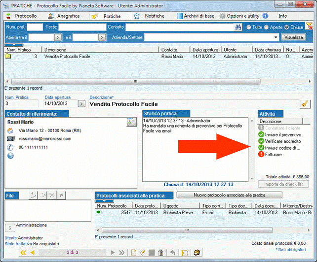This screenshot has width=317, height=262.
Task: Click the X remove icon in File panel
Action: 52,195
